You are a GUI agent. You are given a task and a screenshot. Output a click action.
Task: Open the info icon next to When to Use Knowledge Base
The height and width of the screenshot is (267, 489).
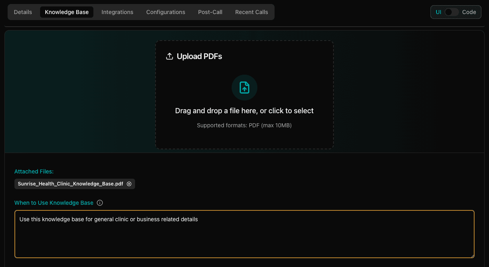pyautogui.click(x=99, y=203)
